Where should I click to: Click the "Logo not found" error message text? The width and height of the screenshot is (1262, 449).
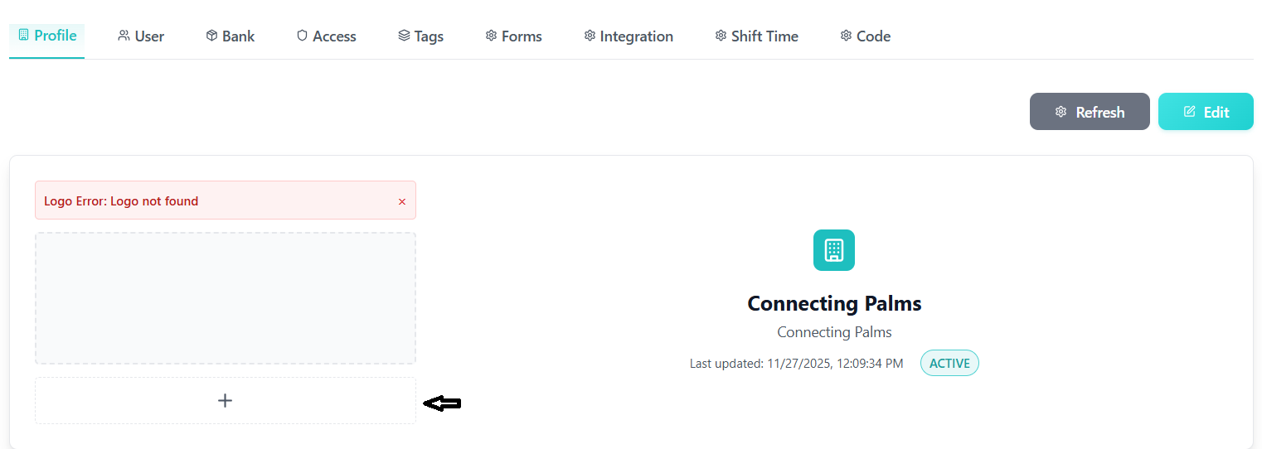point(121,200)
